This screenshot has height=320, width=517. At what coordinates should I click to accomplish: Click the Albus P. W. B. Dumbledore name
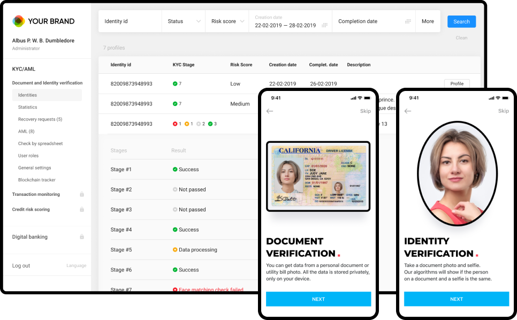(x=43, y=41)
